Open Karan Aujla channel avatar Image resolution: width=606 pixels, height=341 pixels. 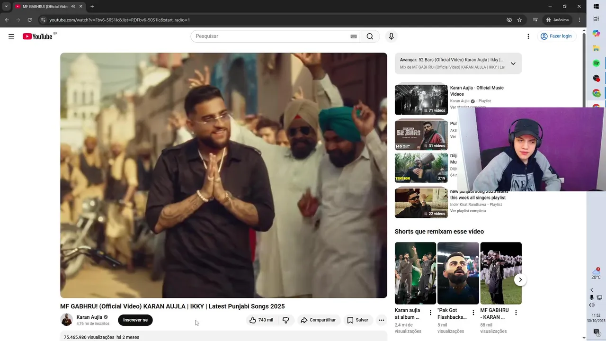pos(66,320)
